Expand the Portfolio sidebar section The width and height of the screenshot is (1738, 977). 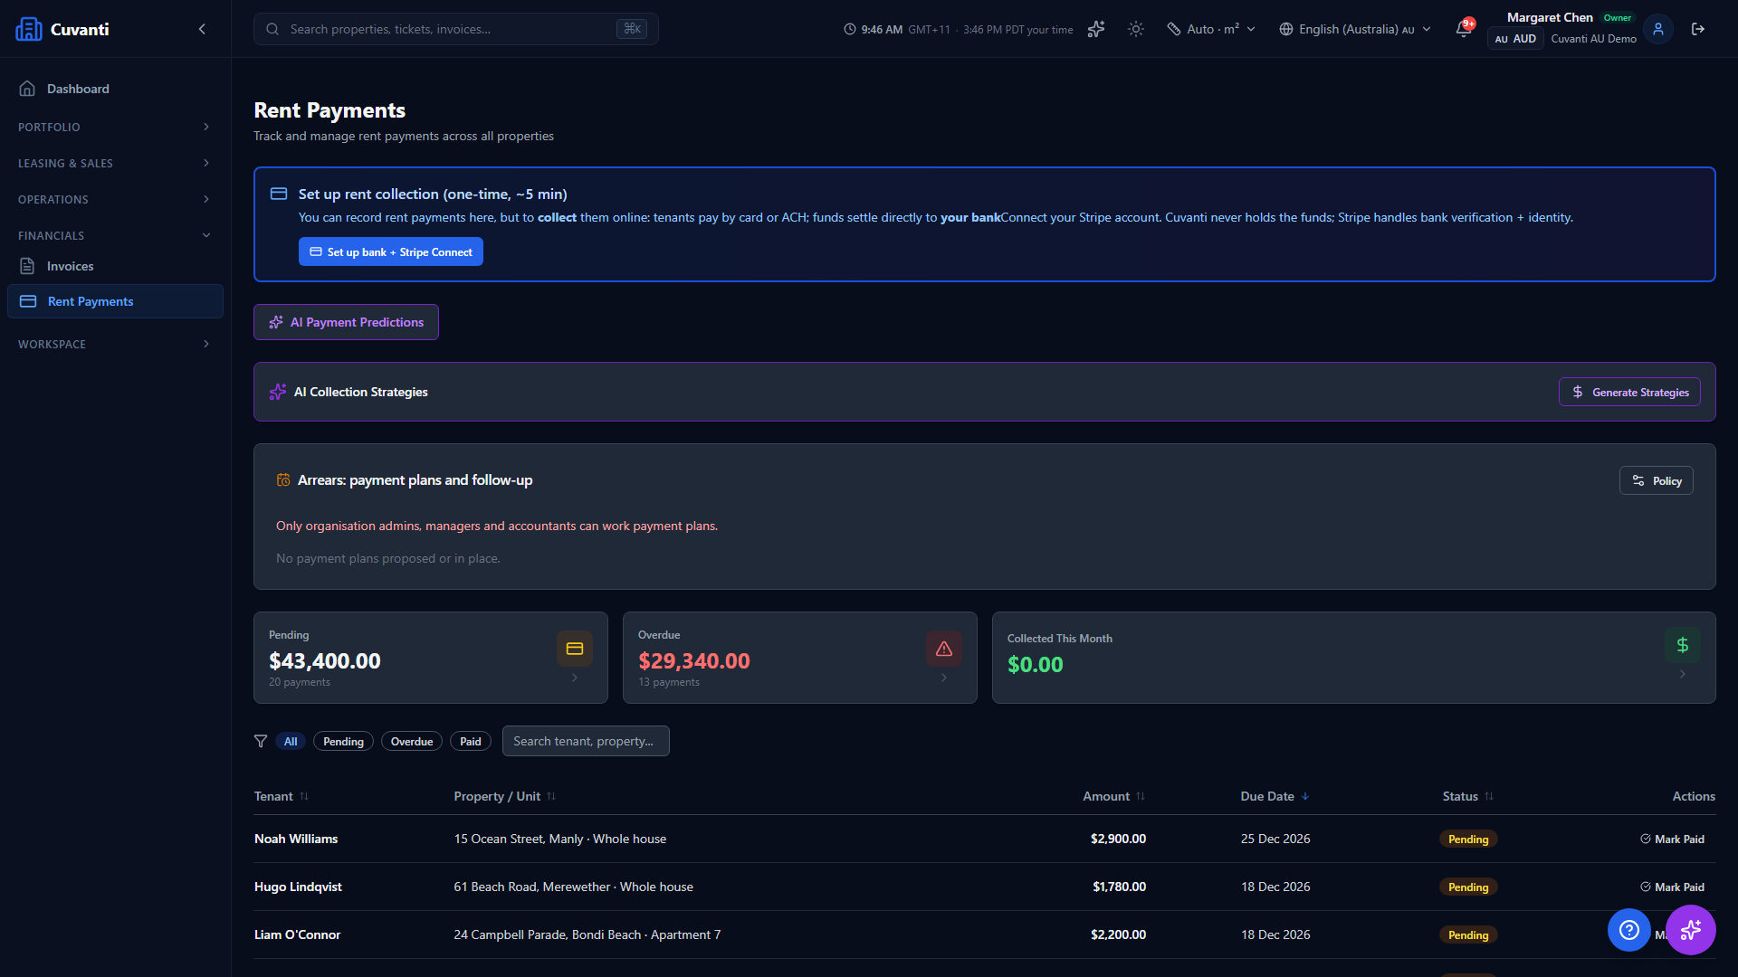(115, 127)
